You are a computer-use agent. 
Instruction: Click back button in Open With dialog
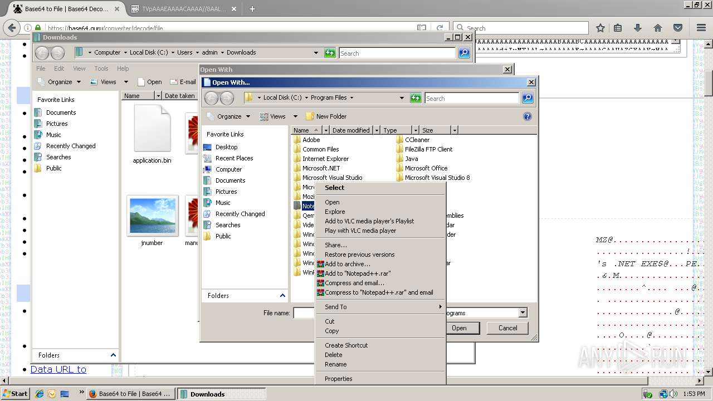[x=211, y=98]
